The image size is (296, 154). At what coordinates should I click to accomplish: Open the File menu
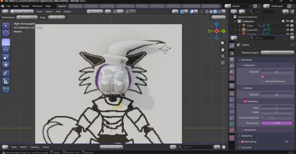pyautogui.click(x=8, y=6)
